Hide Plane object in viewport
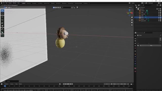The image size is (162, 91). (159, 17)
